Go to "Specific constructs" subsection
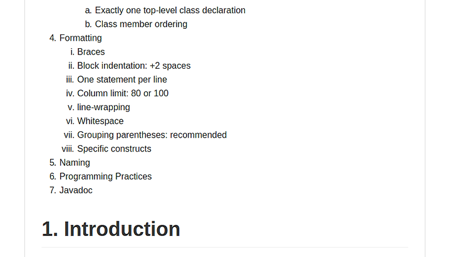 pos(114,149)
